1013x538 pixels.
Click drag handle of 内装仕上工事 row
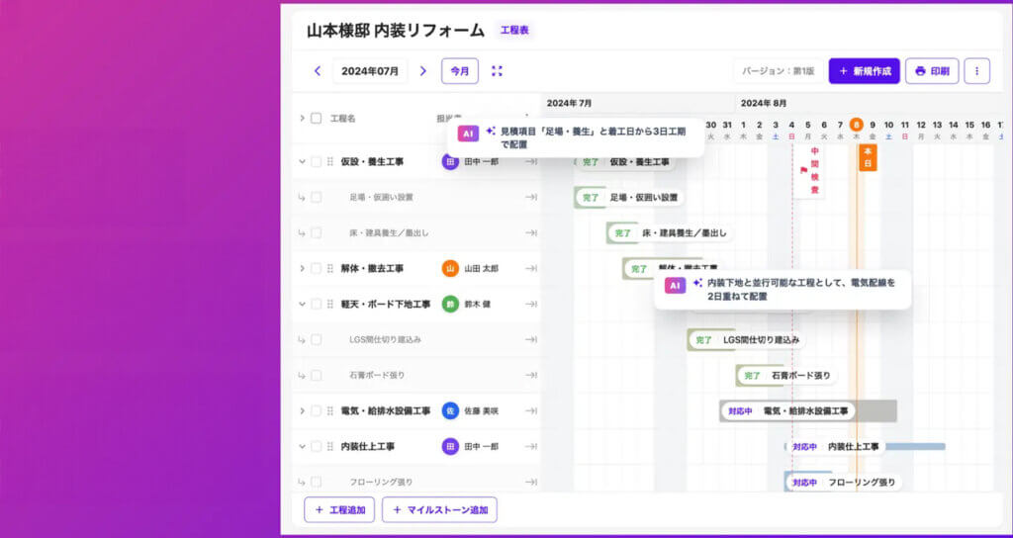tap(330, 446)
